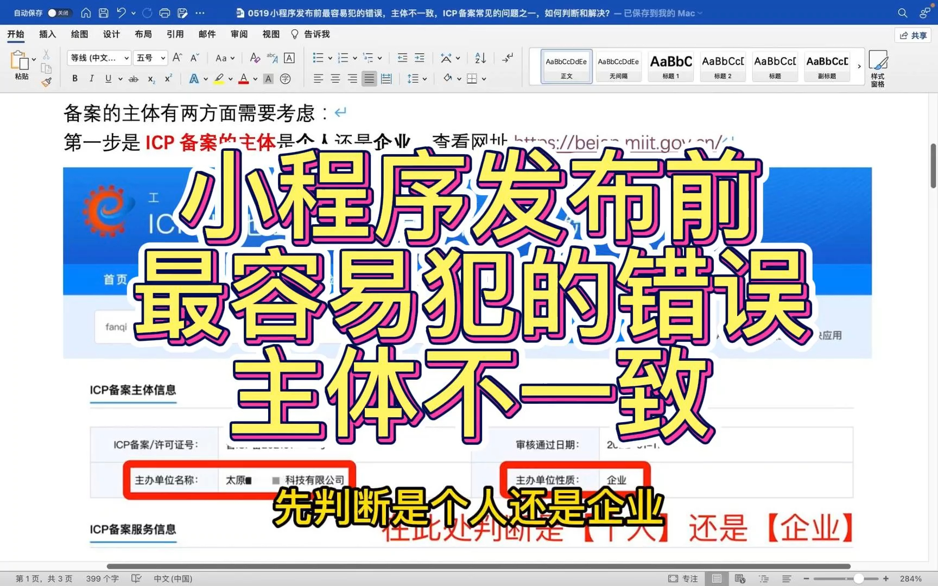Click the Format Painter brush icon
The width and height of the screenshot is (938, 586).
tap(47, 82)
